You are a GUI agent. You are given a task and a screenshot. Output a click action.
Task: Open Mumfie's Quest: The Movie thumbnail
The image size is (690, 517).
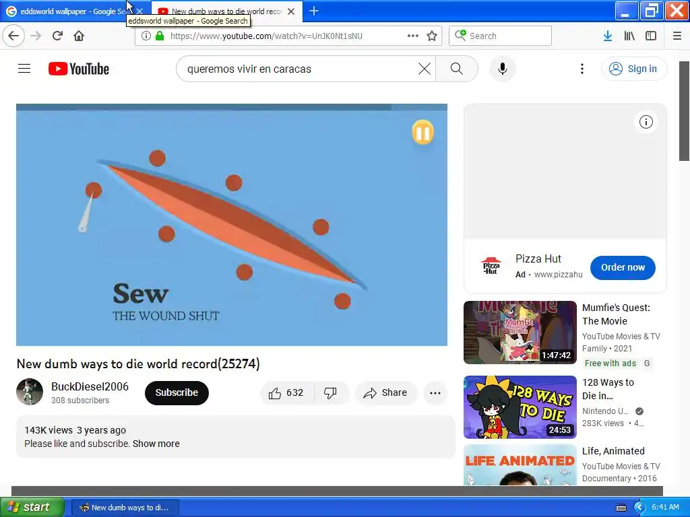pyautogui.click(x=520, y=333)
